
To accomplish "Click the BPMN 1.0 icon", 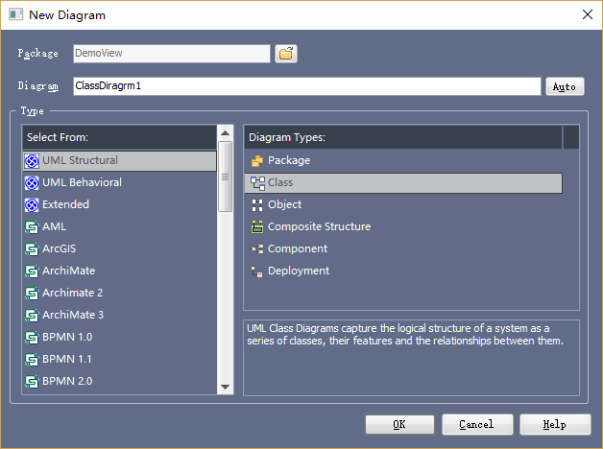I will pos(32,338).
